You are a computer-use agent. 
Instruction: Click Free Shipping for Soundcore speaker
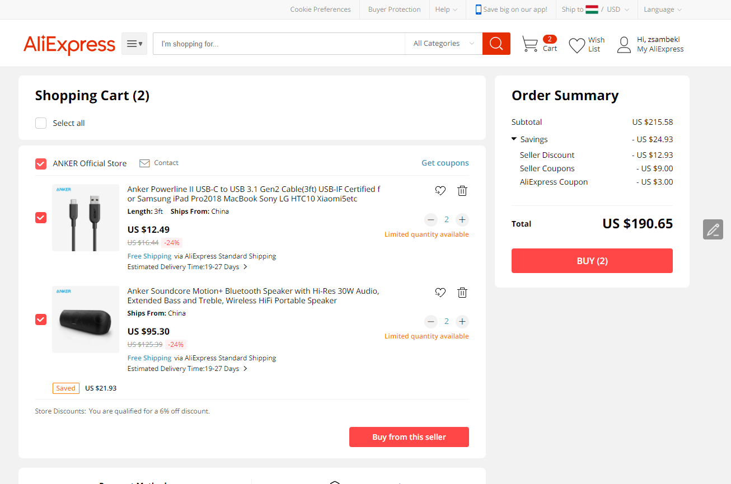click(149, 358)
